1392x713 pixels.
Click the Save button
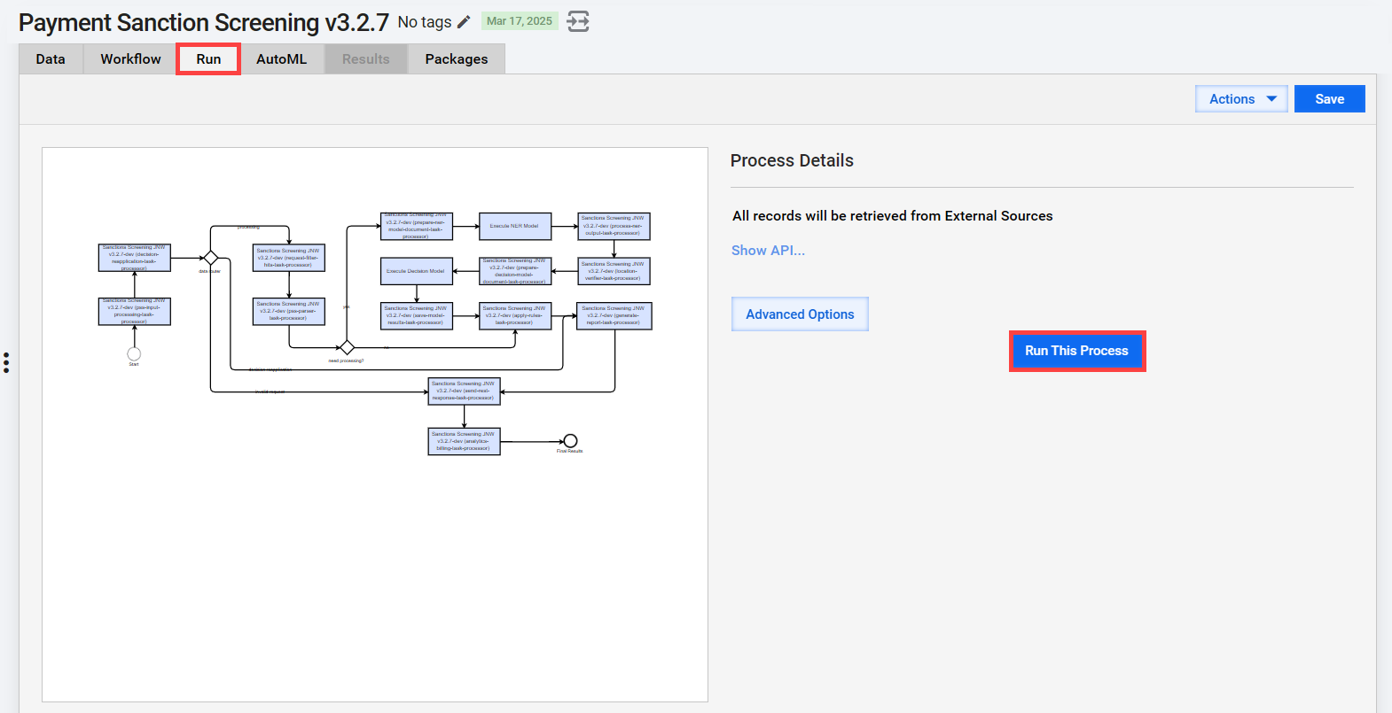(x=1329, y=99)
